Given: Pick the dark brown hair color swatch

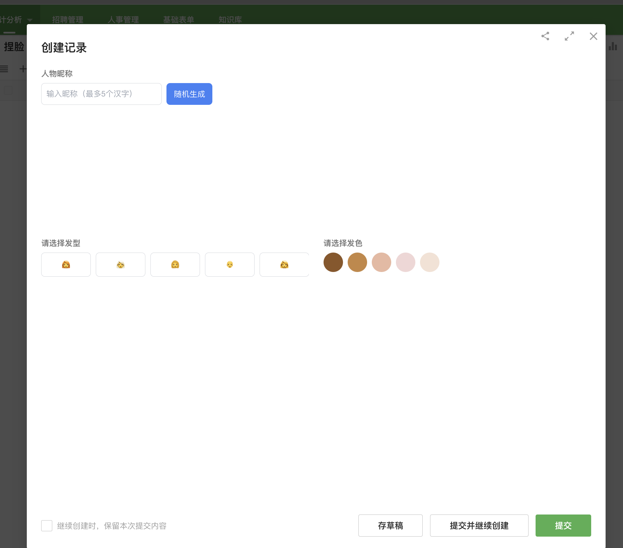Looking at the screenshot, I should point(333,262).
